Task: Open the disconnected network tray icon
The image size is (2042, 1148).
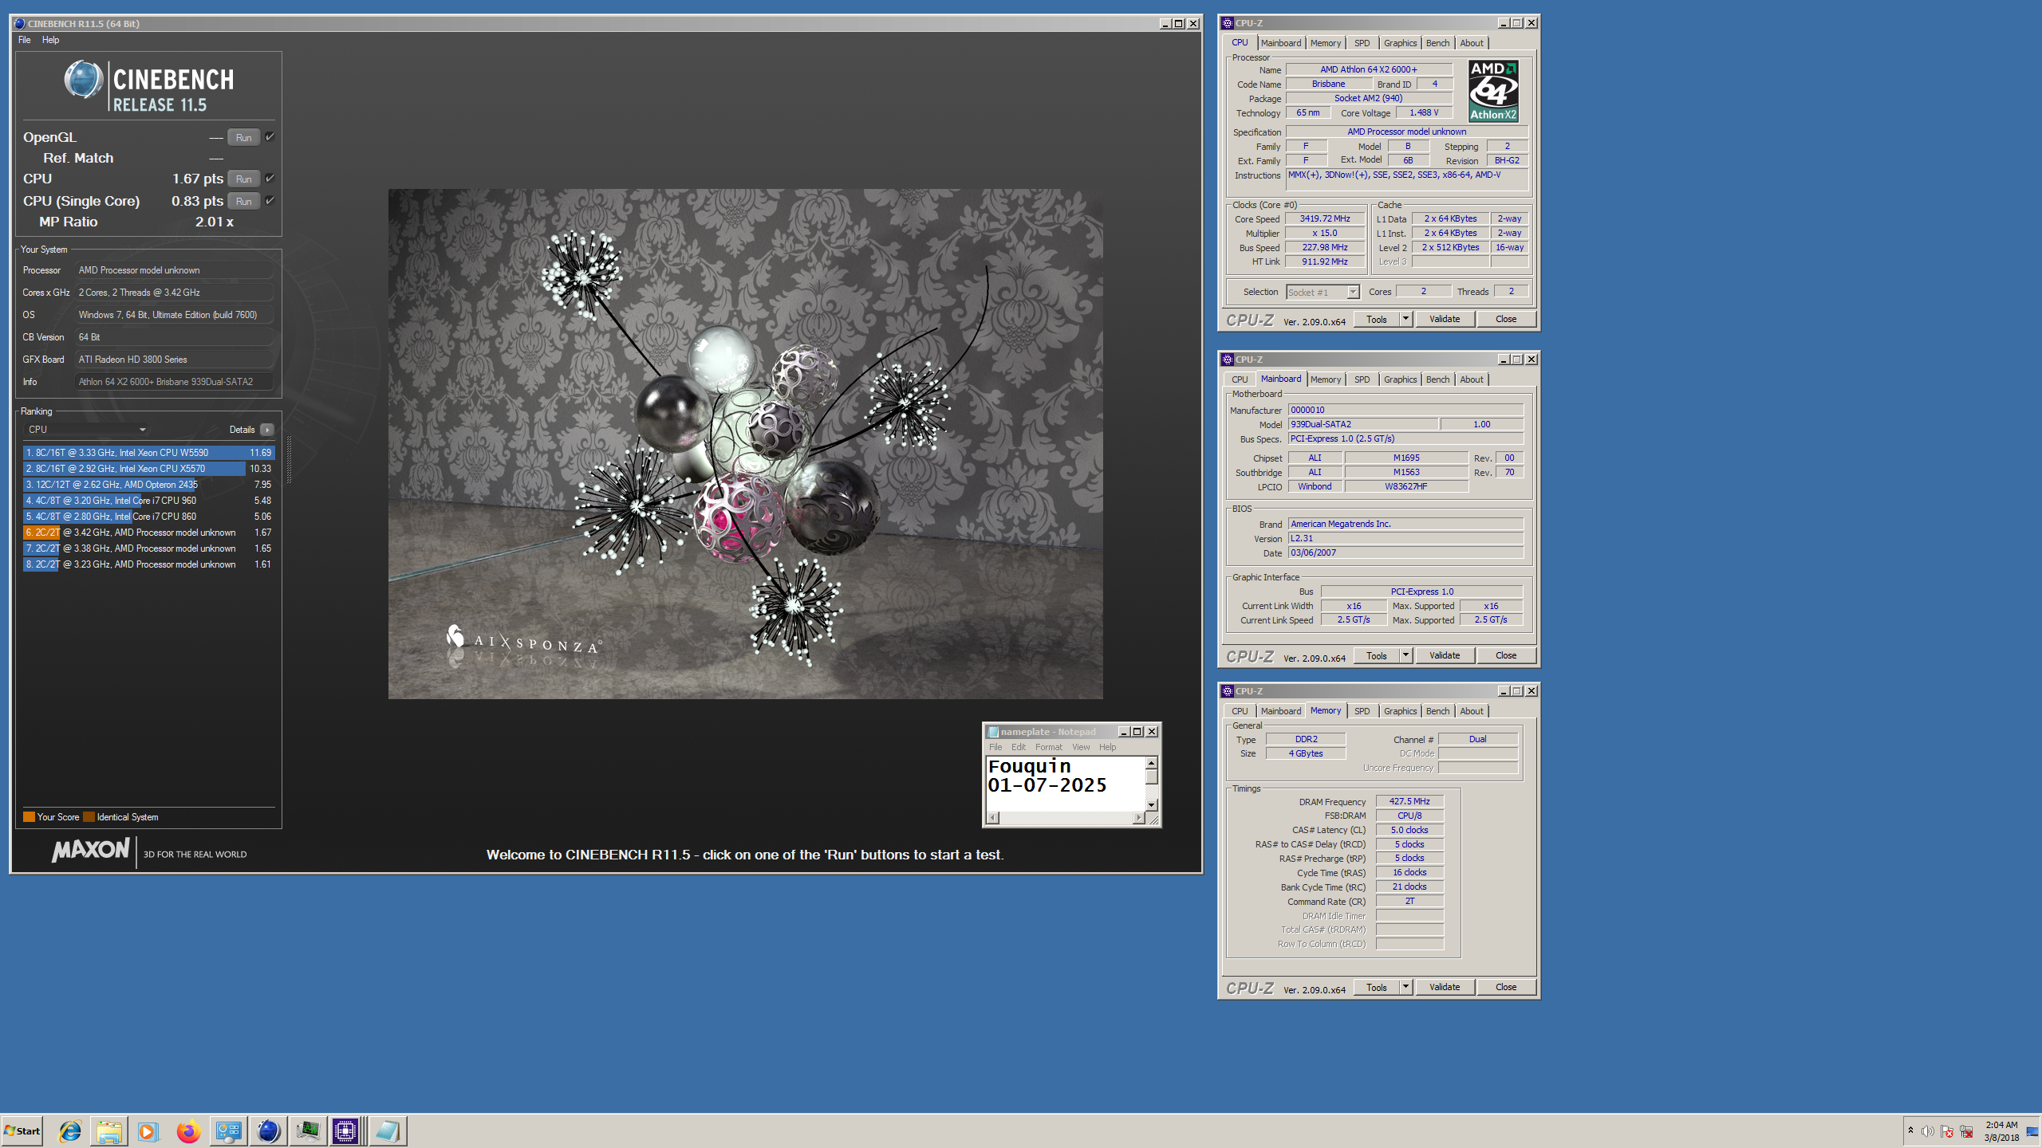Action: [x=1967, y=1131]
